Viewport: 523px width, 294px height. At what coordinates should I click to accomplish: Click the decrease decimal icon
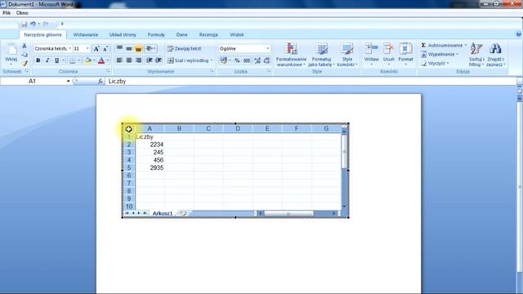(266, 60)
